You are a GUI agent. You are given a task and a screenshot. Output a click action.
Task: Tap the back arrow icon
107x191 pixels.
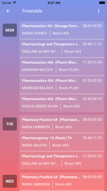coord(8,11)
